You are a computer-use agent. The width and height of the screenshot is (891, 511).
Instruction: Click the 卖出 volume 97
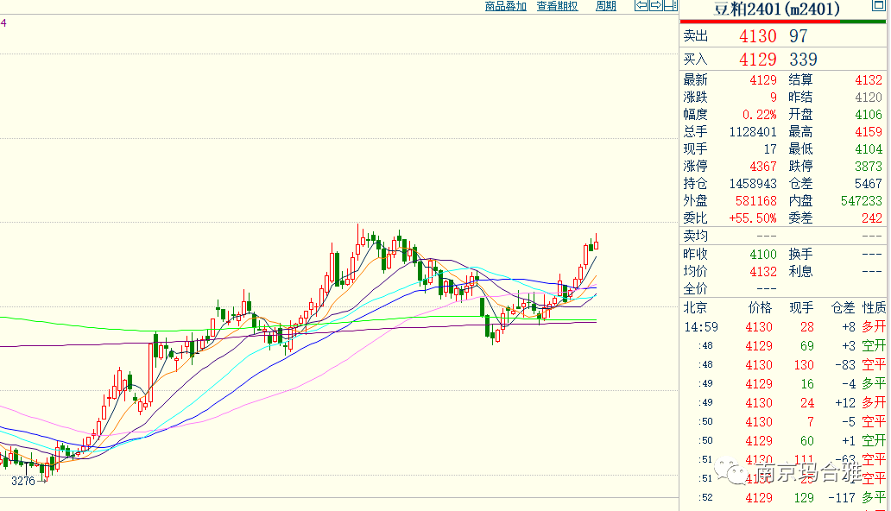(x=799, y=36)
